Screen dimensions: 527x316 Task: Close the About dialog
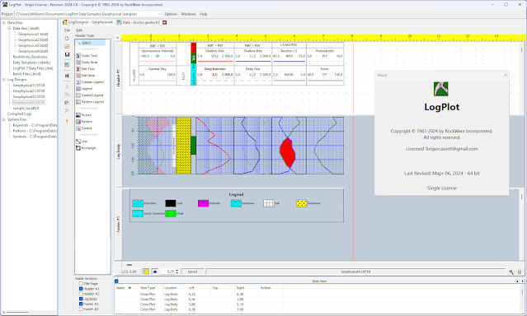click(x=506, y=75)
